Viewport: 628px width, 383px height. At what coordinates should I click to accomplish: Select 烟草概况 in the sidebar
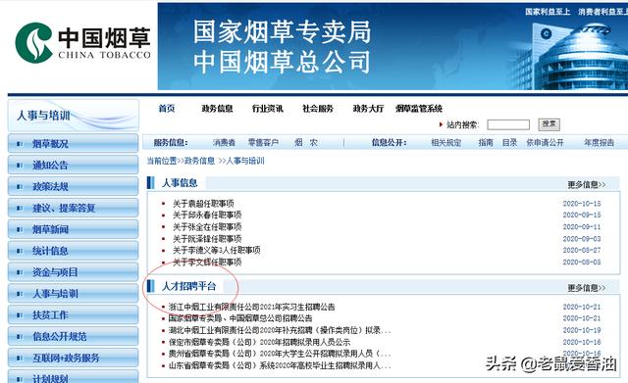point(73,144)
